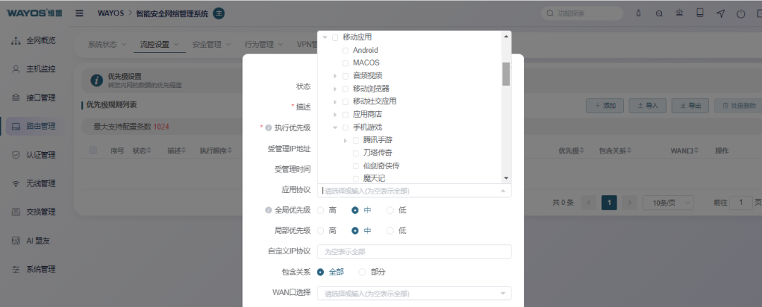Click the 主机监控 sidebar icon
Viewport: 762px width, 307px height.
click(x=16, y=69)
